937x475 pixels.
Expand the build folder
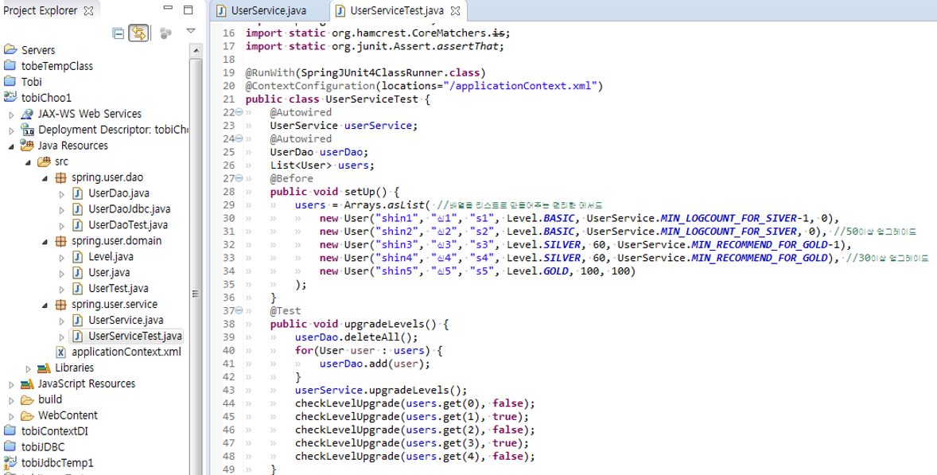[11, 400]
